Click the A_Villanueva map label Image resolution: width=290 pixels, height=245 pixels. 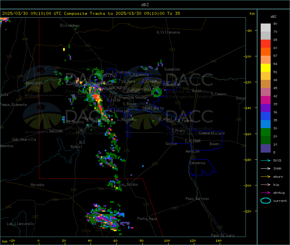pos(168,32)
